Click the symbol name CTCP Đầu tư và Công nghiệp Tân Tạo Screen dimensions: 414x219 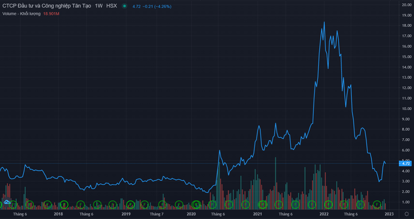click(x=47, y=6)
